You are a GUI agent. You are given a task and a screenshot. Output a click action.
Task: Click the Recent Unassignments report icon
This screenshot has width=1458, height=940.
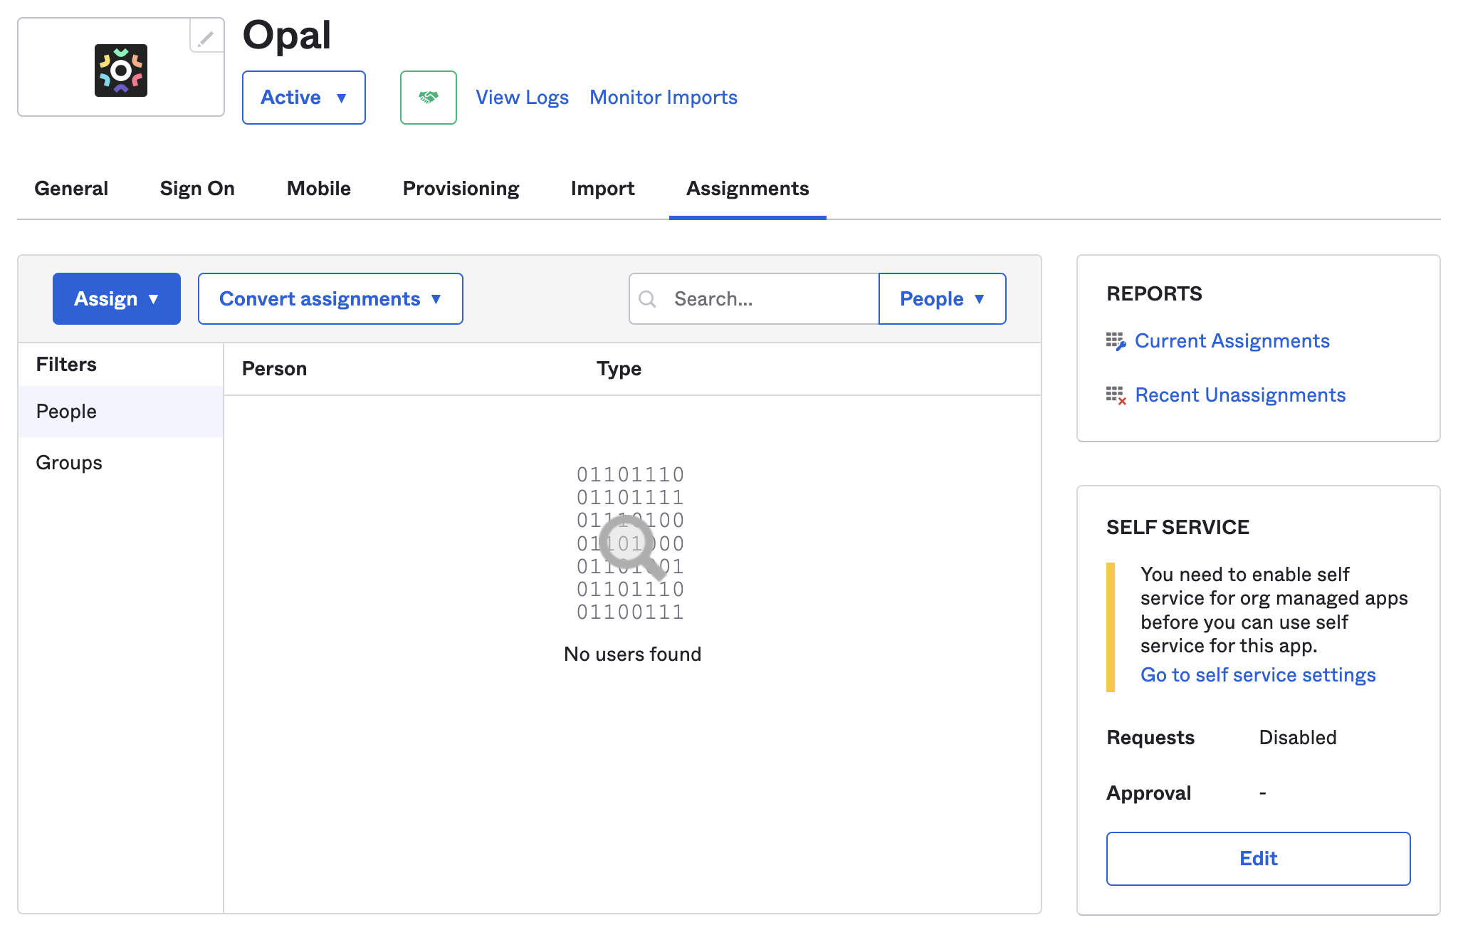coord(1115,395)
